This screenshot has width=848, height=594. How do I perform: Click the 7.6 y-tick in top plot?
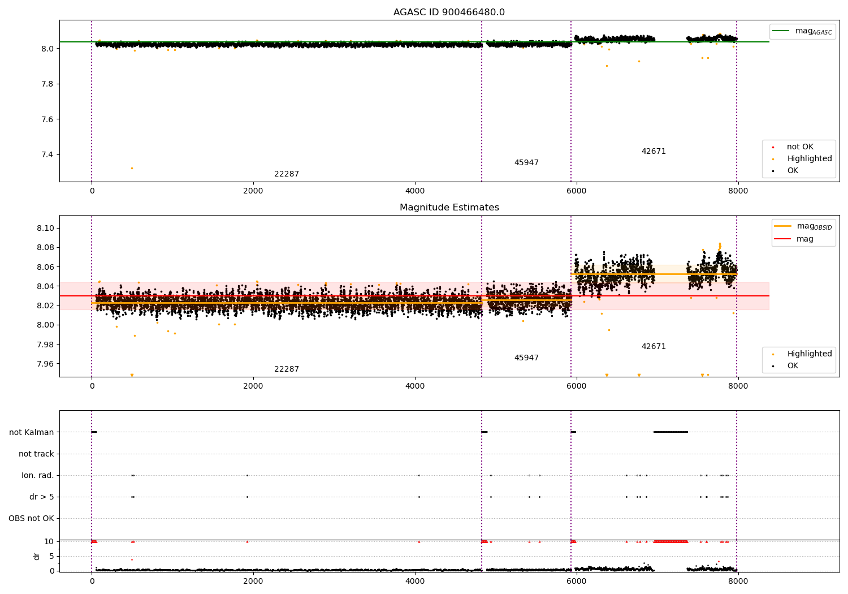point(47,119)
